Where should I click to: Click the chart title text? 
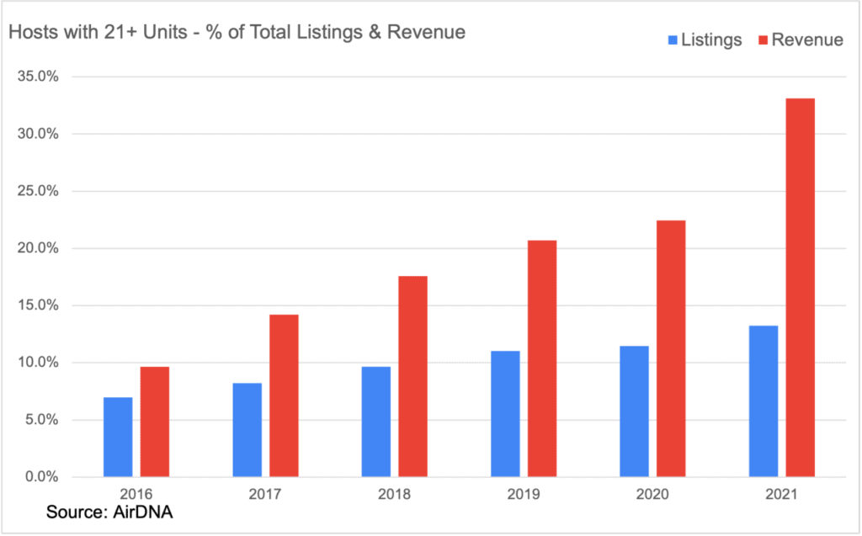237,33
